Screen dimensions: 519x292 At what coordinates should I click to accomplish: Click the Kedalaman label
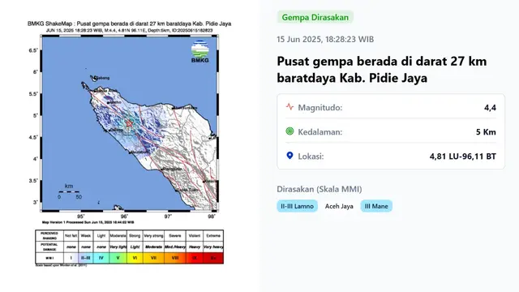click(x=320, y=132)
